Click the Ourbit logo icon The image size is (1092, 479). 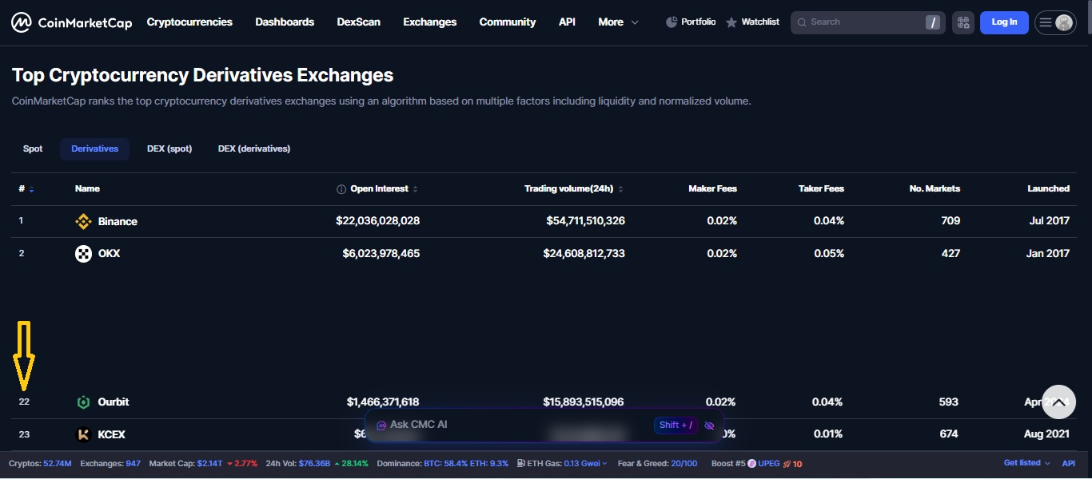[x=83, y=402]
